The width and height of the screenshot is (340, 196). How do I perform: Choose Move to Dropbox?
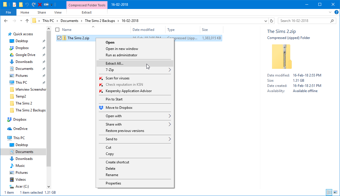point(135,108)
